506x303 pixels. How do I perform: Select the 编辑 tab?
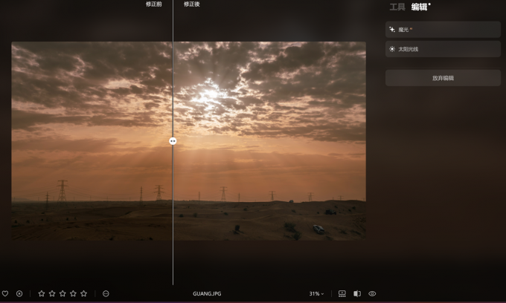(420, 7)
